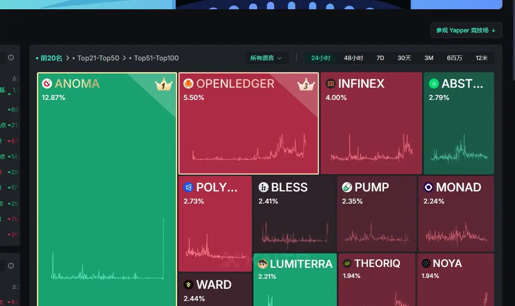
Task: Open the LUMITERRA project title
Action: (x=301, y=264)
